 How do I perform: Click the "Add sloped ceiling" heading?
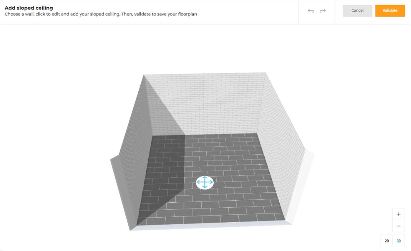[29, 8]
